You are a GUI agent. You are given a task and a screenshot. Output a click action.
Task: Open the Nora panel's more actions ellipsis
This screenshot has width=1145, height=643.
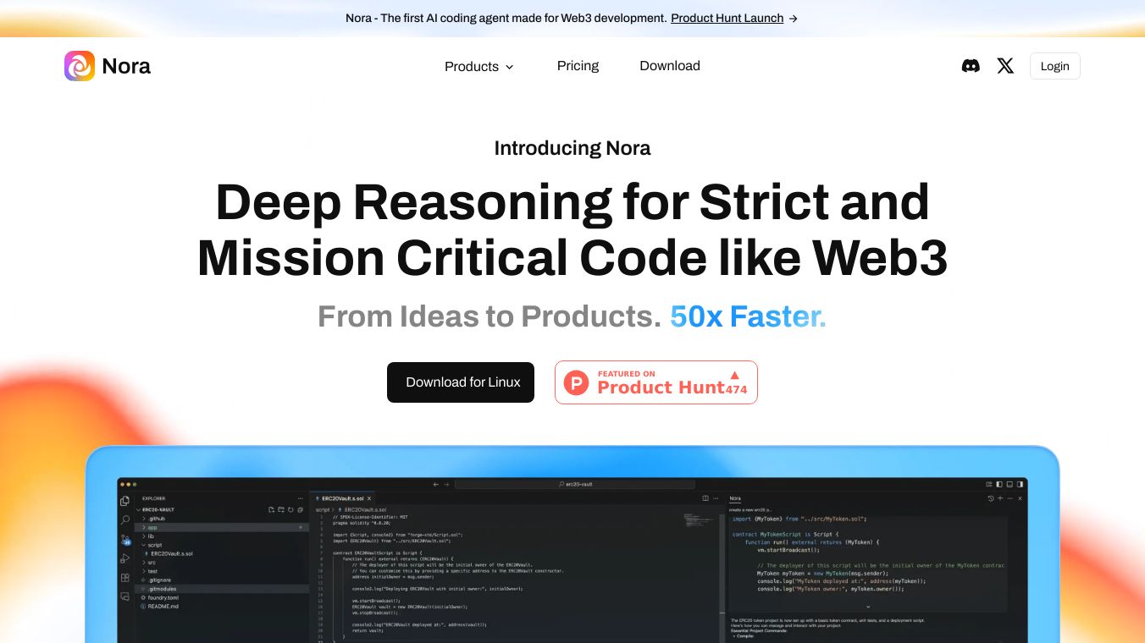pos(1010,498)
